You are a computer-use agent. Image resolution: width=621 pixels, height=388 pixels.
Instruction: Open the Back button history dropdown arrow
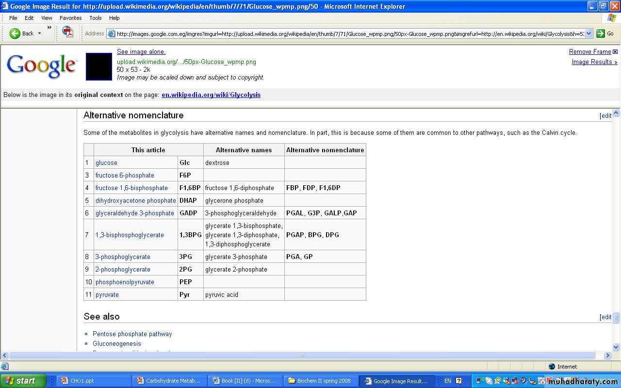tap(40, 33)
